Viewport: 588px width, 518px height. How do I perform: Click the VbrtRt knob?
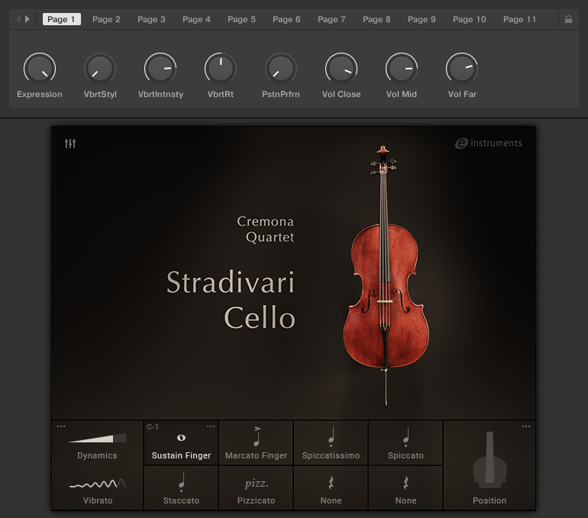(221, 68)
